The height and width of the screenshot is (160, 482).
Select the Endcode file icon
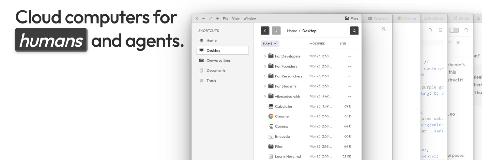[271, 136]
